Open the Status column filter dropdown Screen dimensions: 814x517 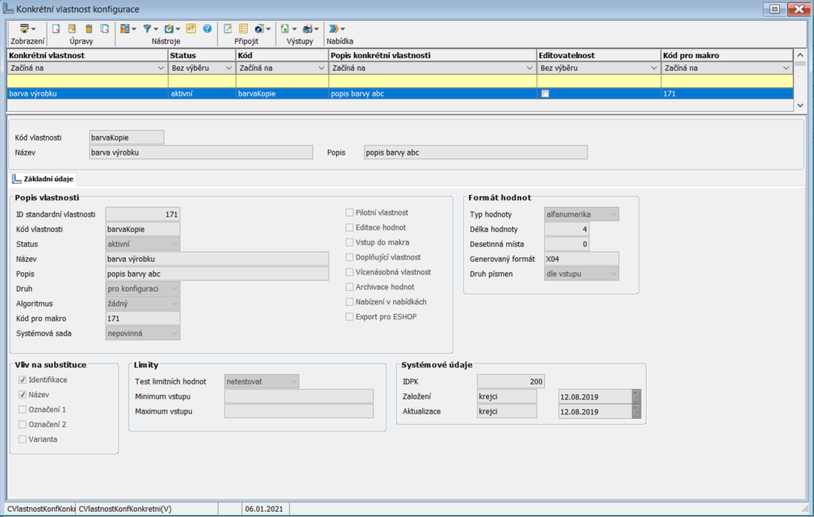click(228, 68)
